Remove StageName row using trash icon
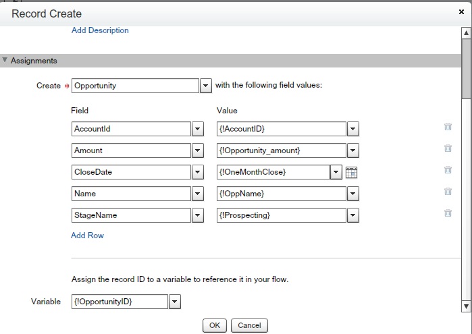 point(448,213)
